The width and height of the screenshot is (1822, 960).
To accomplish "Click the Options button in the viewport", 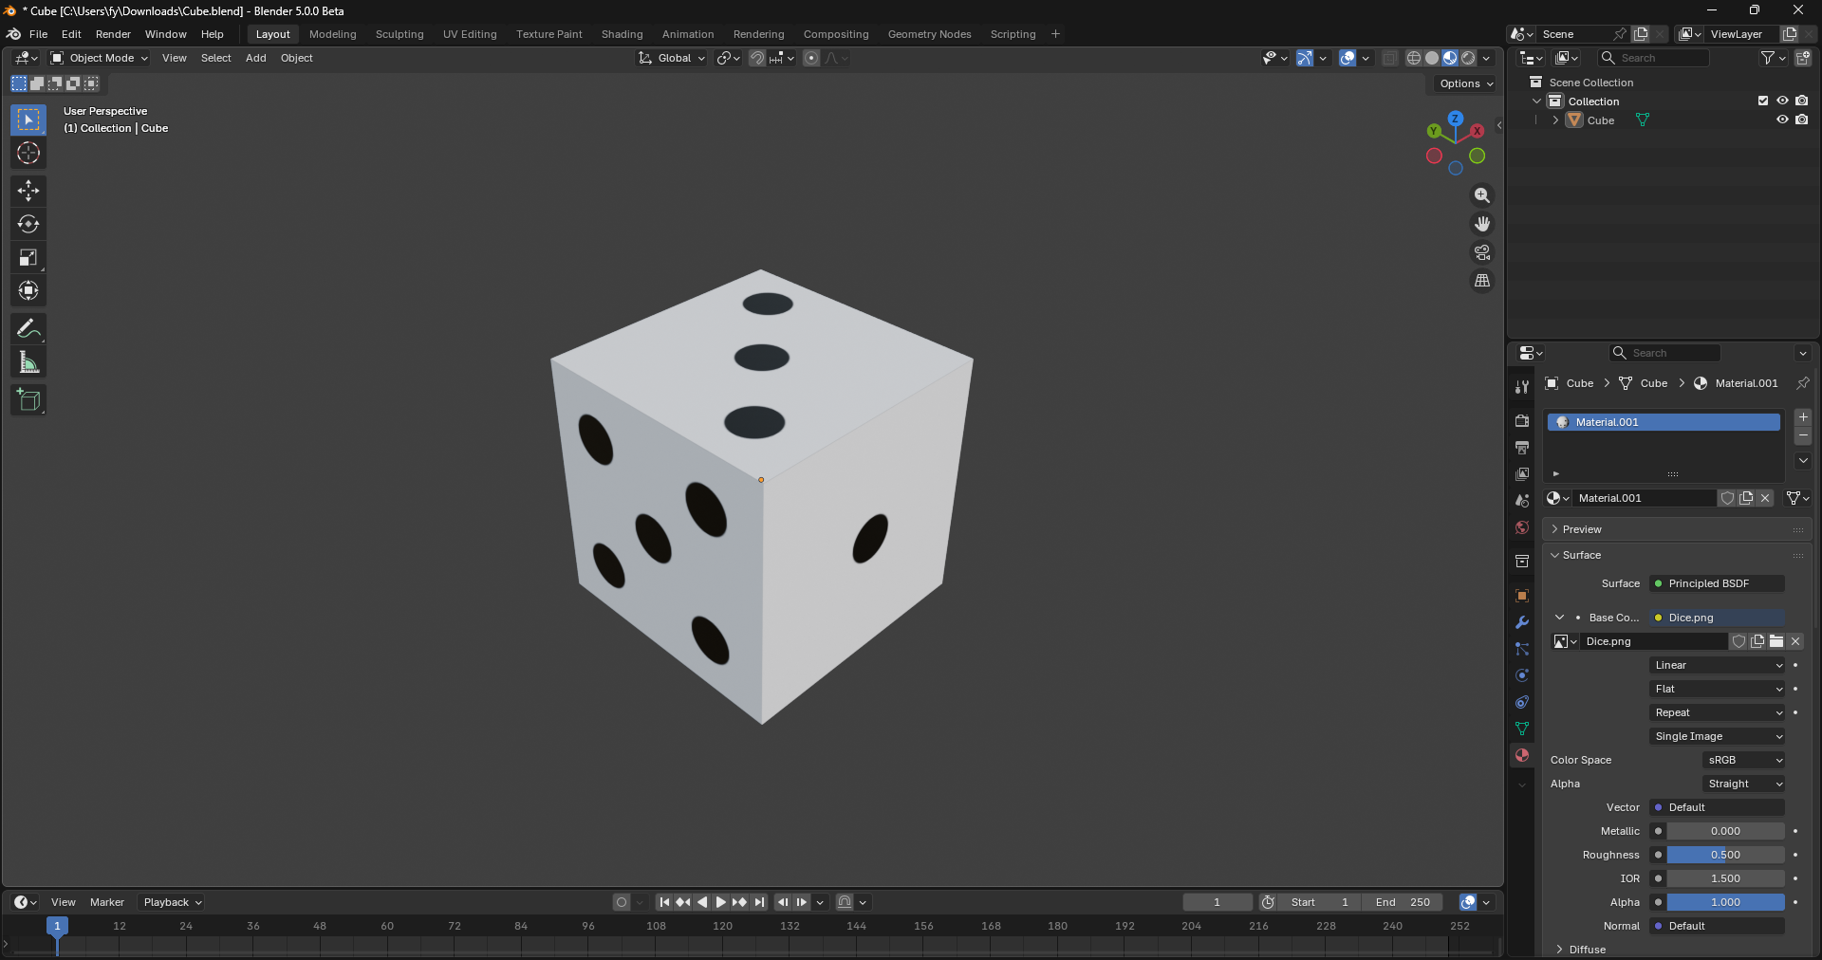I will [1465, 83].
